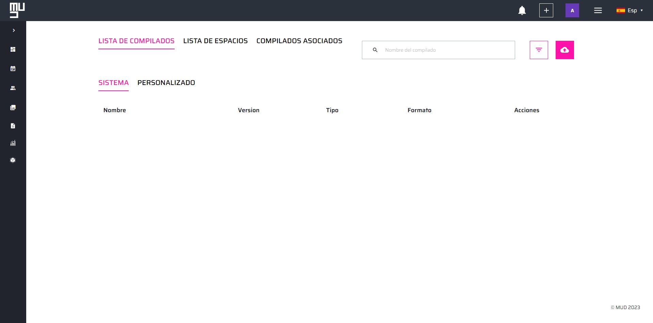Click the pink cloud upload button
The width and height of the screenshot is (653, 323).
coord(565,50)
